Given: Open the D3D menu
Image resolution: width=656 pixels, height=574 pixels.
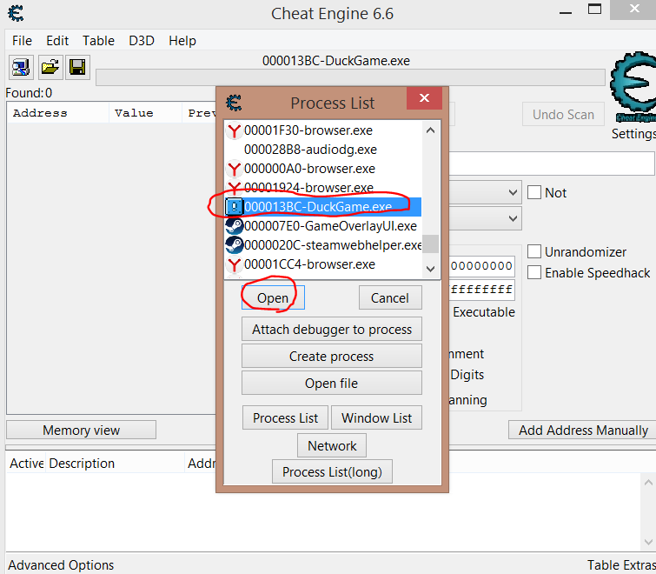Looking at the screenshot, I should [x=142, y=41].
